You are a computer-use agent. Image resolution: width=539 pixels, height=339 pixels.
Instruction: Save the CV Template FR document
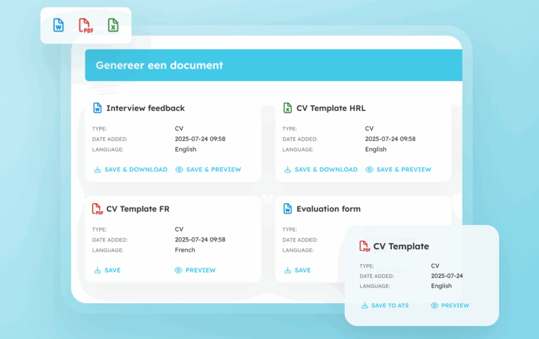[107, 271]
